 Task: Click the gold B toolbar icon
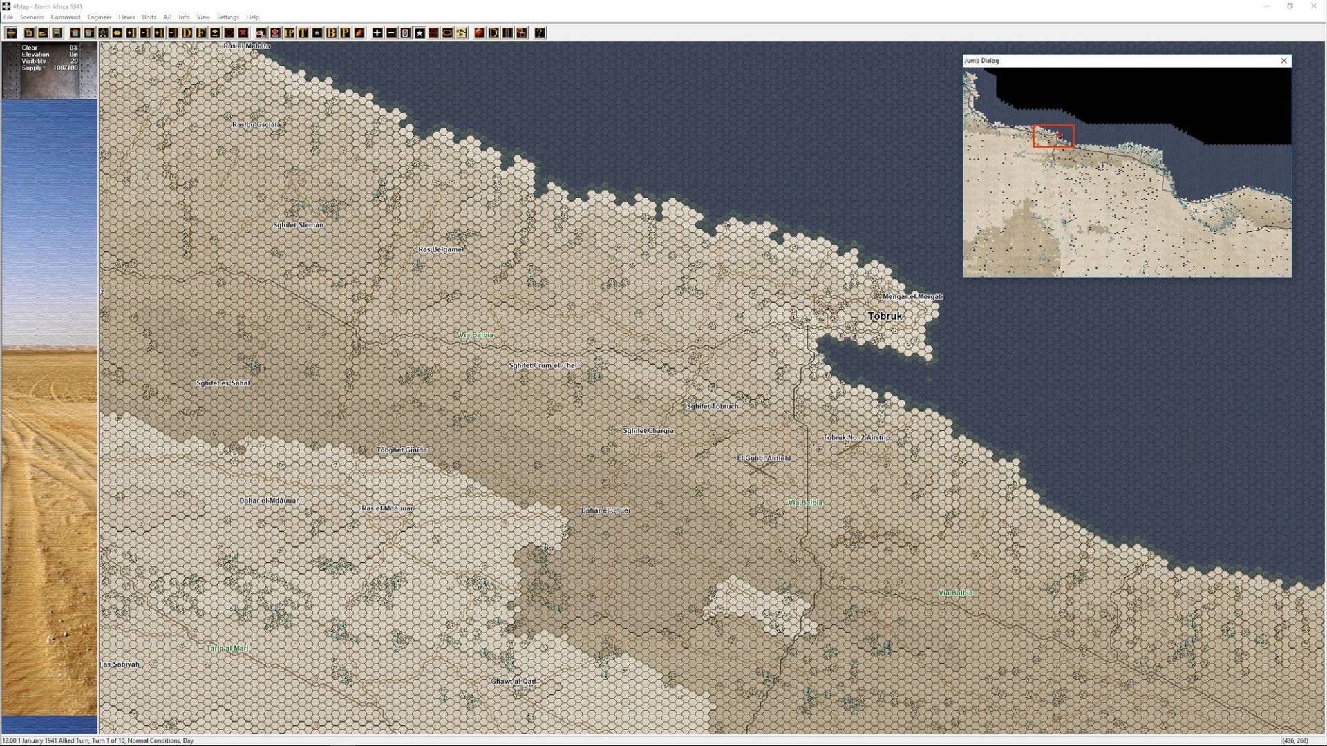(x=331, y=32)
